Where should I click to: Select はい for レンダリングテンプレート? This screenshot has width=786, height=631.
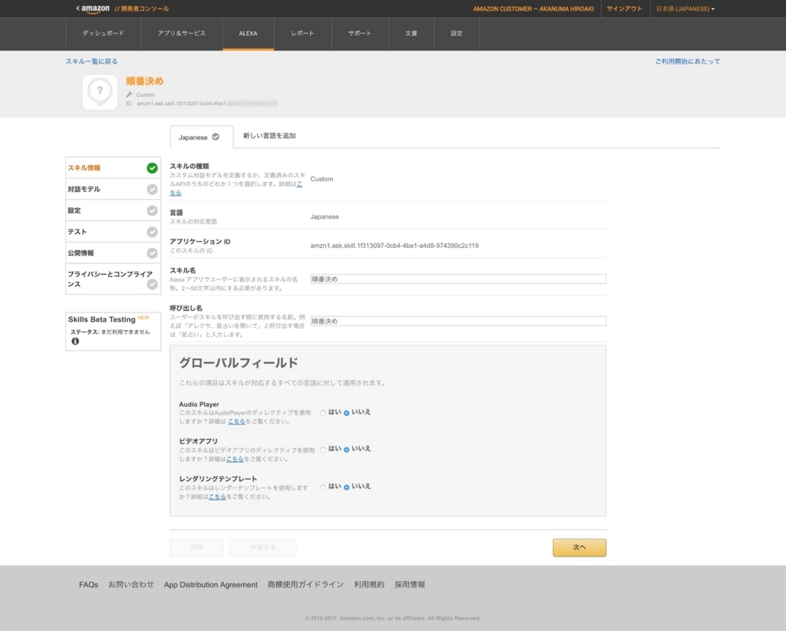323,487
